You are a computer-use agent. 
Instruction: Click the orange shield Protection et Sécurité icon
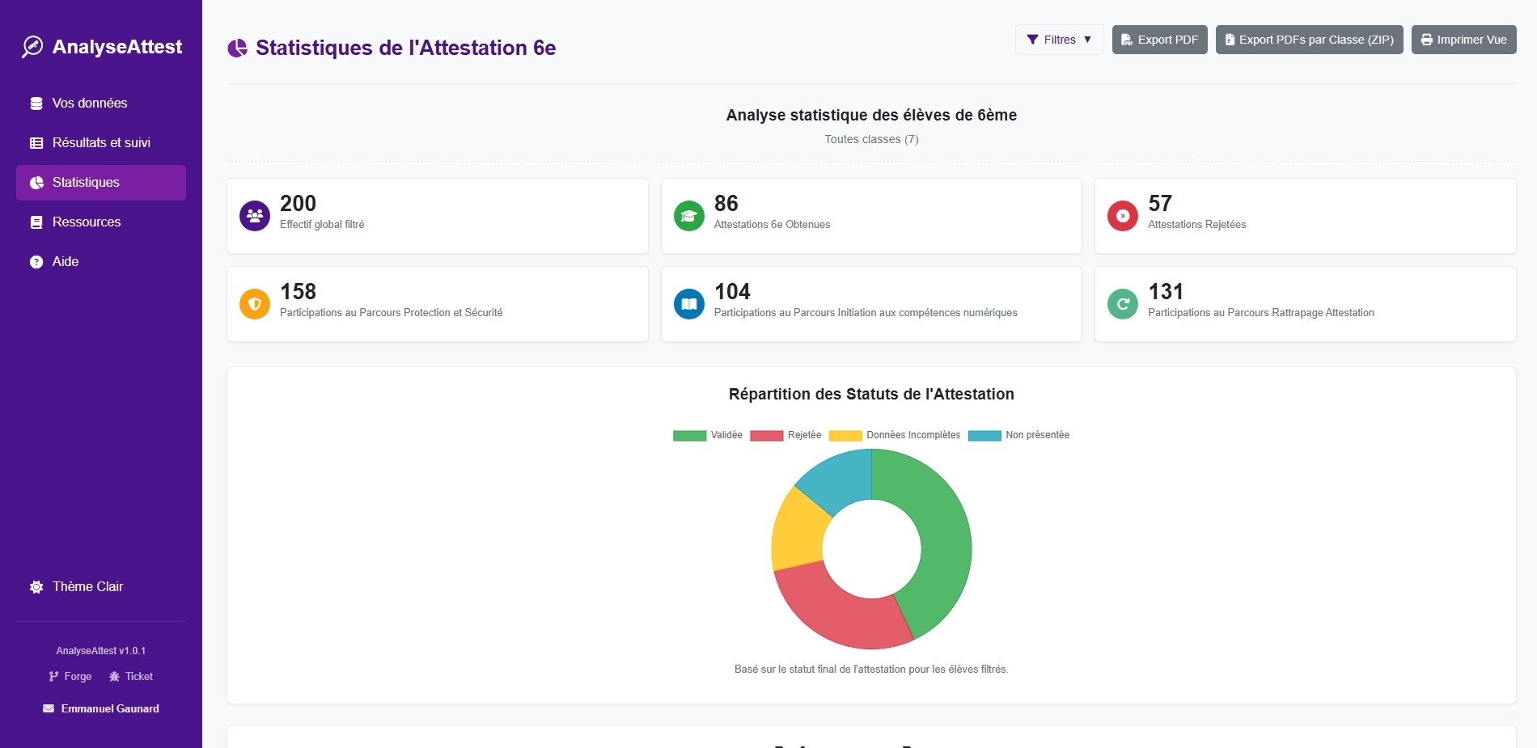(255, 304)
